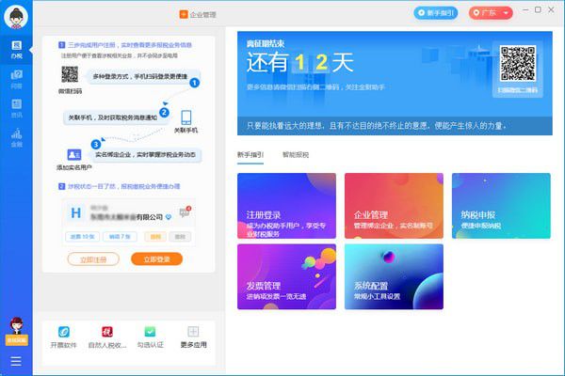Open the 发票管理 guide card
This screenshot has width=565, height=376.
286,276
